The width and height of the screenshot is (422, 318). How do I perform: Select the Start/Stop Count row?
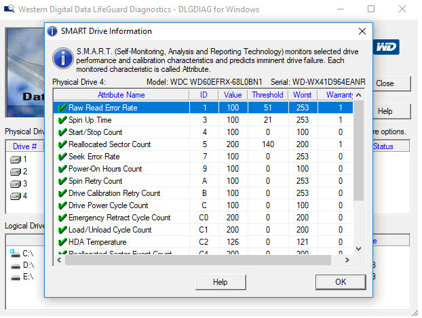203,132
